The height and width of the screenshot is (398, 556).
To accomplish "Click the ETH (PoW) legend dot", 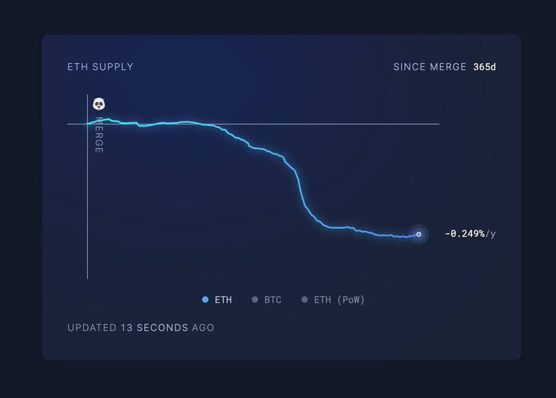I will click(304, 299).
